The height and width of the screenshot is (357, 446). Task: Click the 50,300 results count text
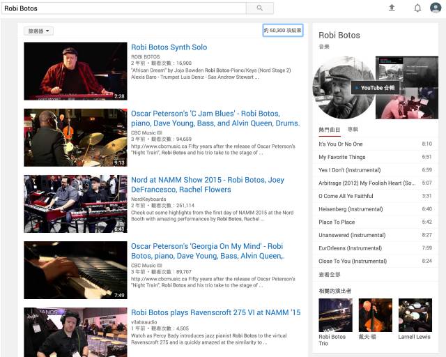tap(283, 31)
